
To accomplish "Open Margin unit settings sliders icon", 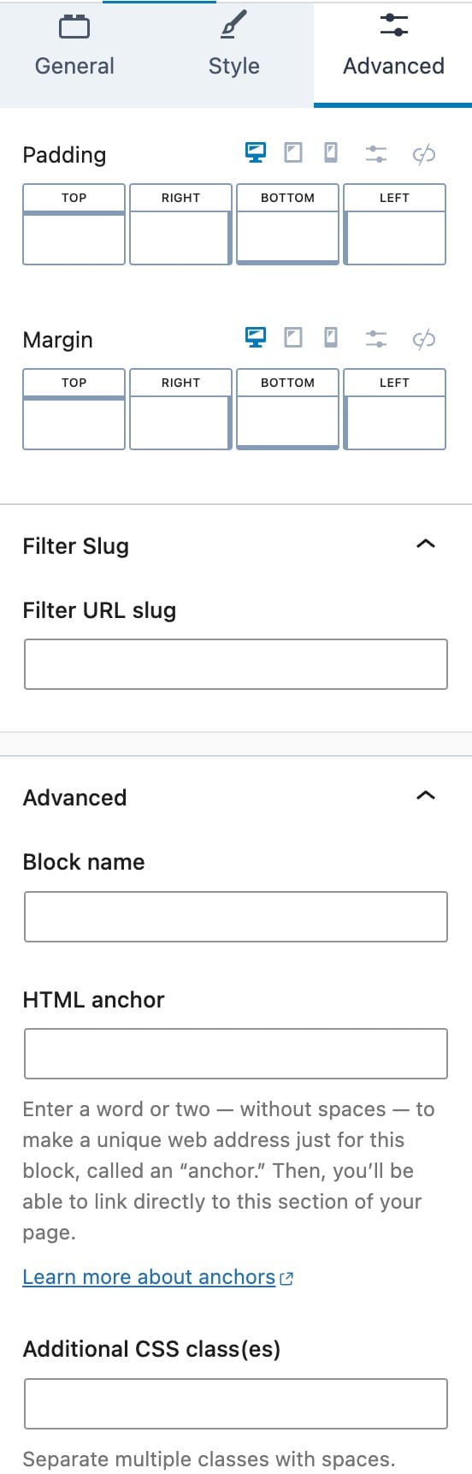I will (x=376, y=339).
